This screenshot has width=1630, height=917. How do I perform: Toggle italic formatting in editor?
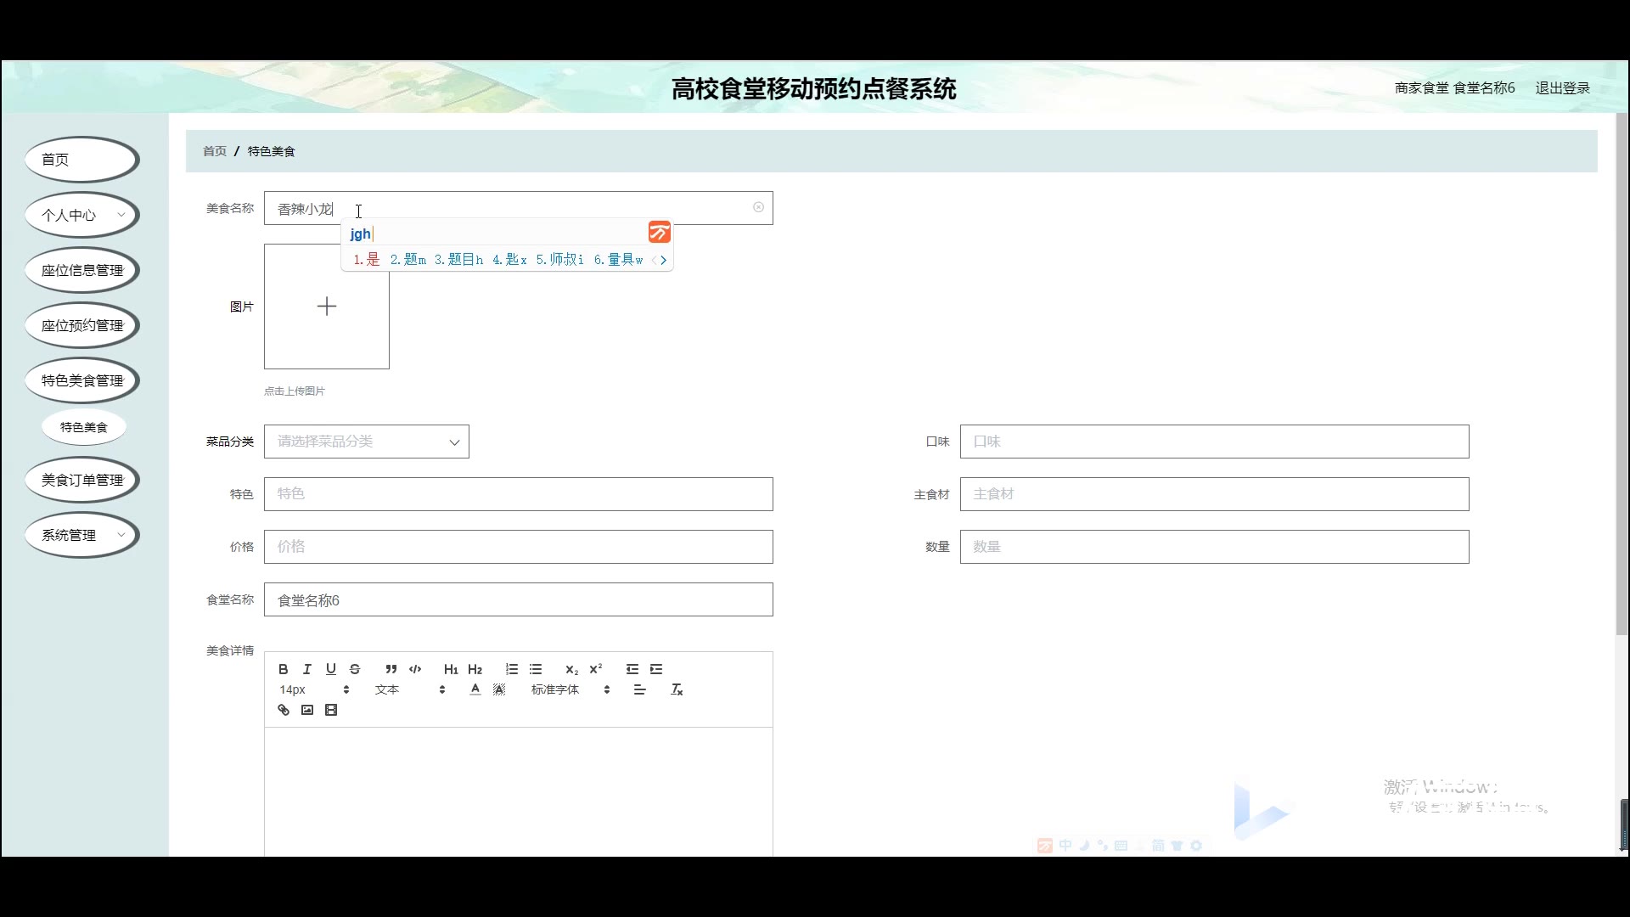tap(307, 669)
